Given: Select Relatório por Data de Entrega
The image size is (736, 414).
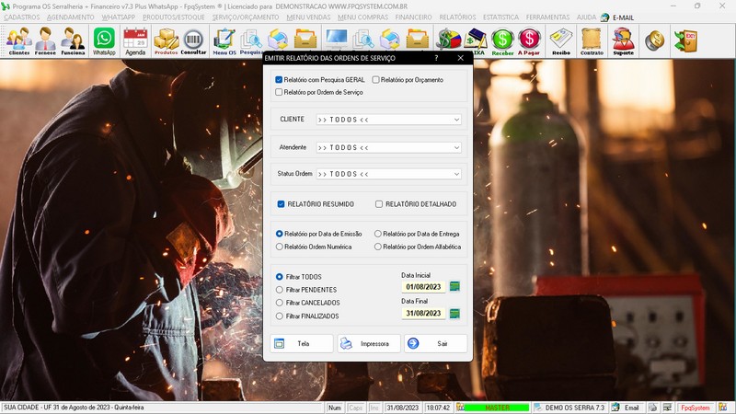Looking at the screenshot, I should click(378, 234).
